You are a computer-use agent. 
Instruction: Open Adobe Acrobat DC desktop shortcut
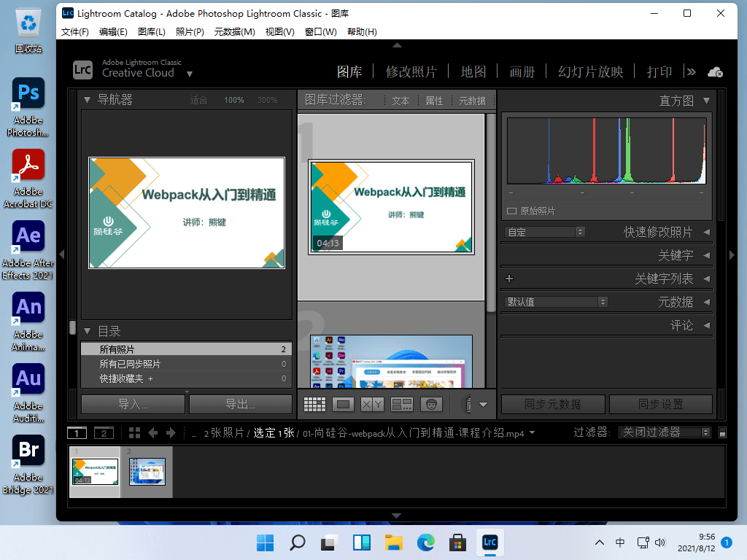(x=28, y=179)
